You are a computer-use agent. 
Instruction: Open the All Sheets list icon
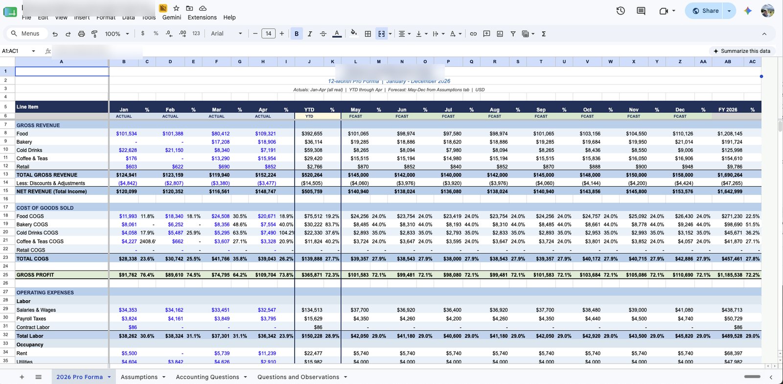39,377
